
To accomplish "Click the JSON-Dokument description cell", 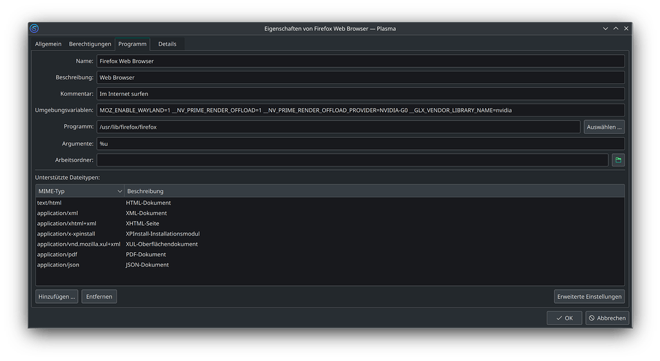I will [x=147, y=264].
